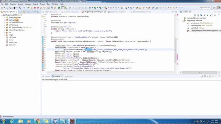
Task: Minimize the Outline view via its minimize icon
Action: [215, 12]
